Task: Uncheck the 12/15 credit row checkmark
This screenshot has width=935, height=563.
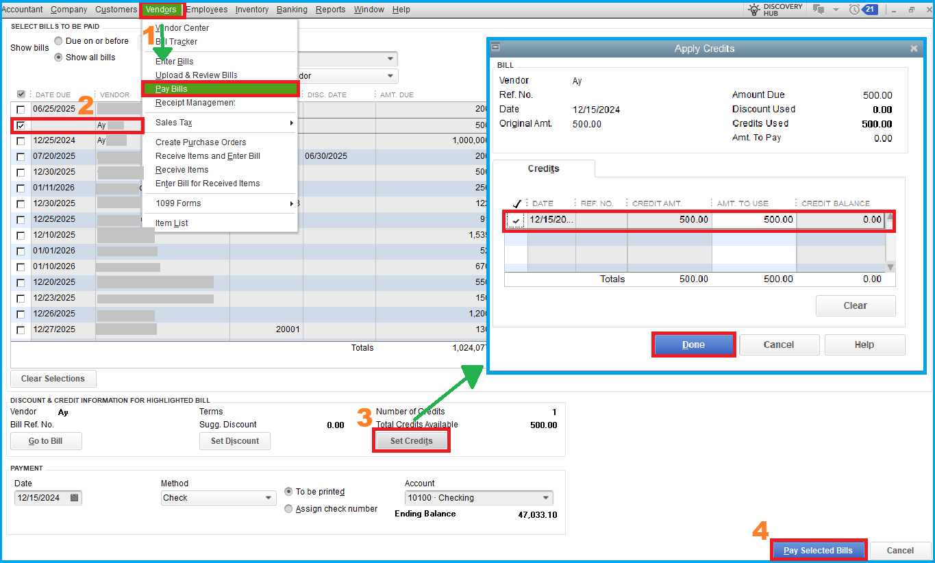Action: point(516,221)
